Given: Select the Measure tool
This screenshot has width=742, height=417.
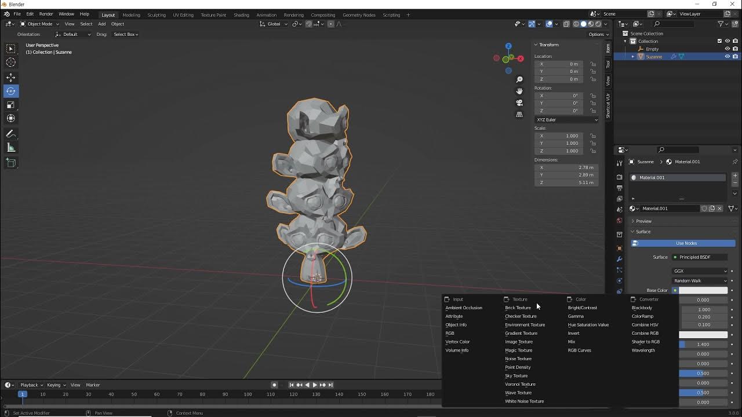Looking at the screenshot, I should 10,148.
